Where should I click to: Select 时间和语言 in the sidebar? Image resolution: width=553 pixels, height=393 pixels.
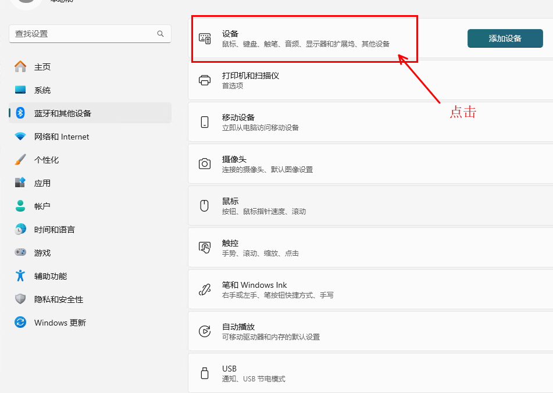pos(54,230)
